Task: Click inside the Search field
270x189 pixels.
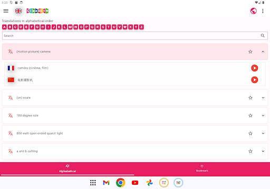Action: (135, 36)
